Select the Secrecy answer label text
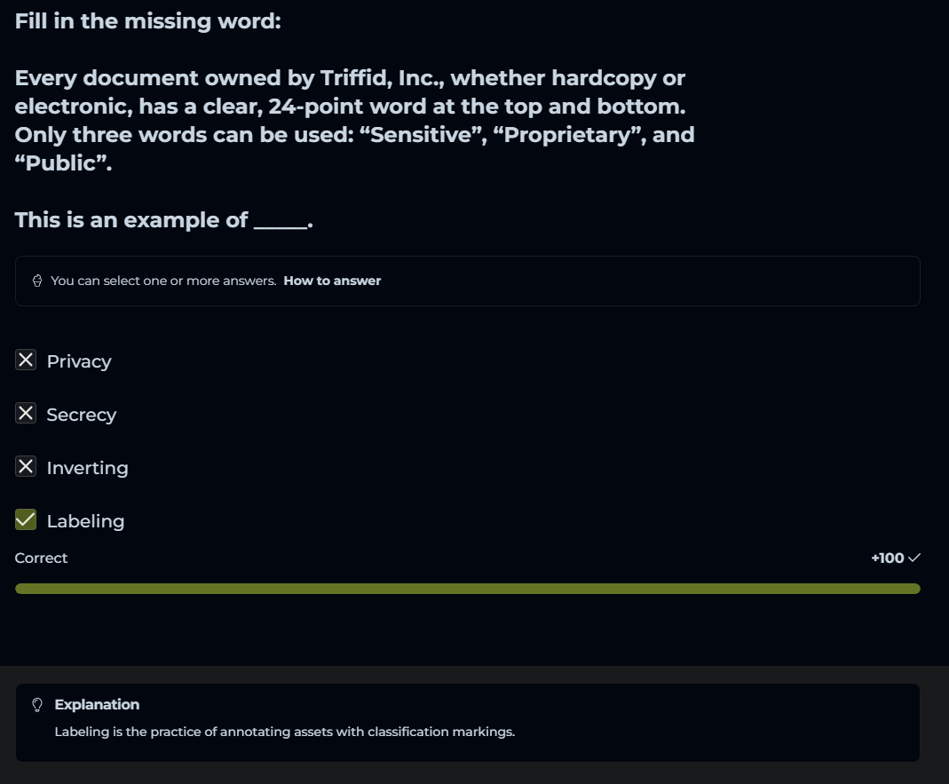Viewport: 949px width, 784px height. click(82, 415)
